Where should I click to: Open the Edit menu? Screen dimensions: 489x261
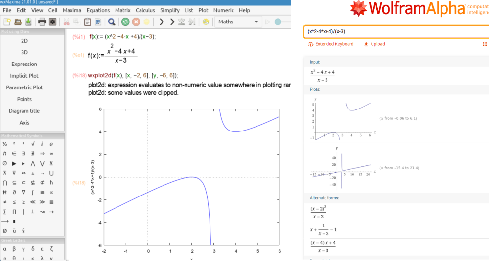click(21, 10)
